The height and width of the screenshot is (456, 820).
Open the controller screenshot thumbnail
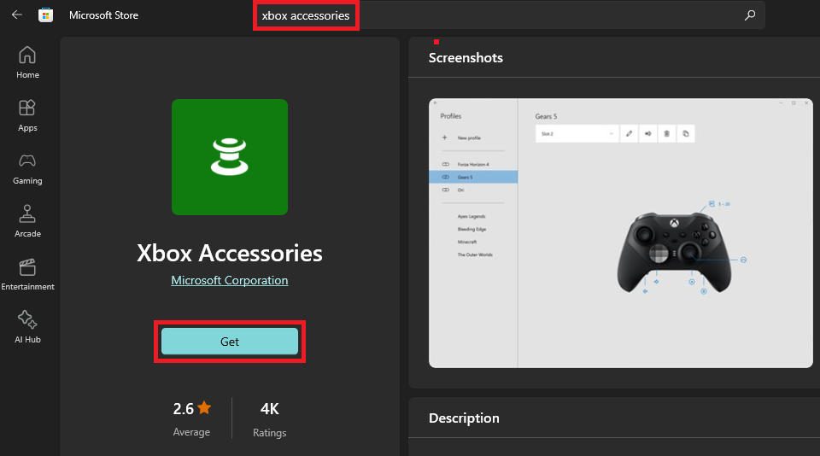[620, 232]
